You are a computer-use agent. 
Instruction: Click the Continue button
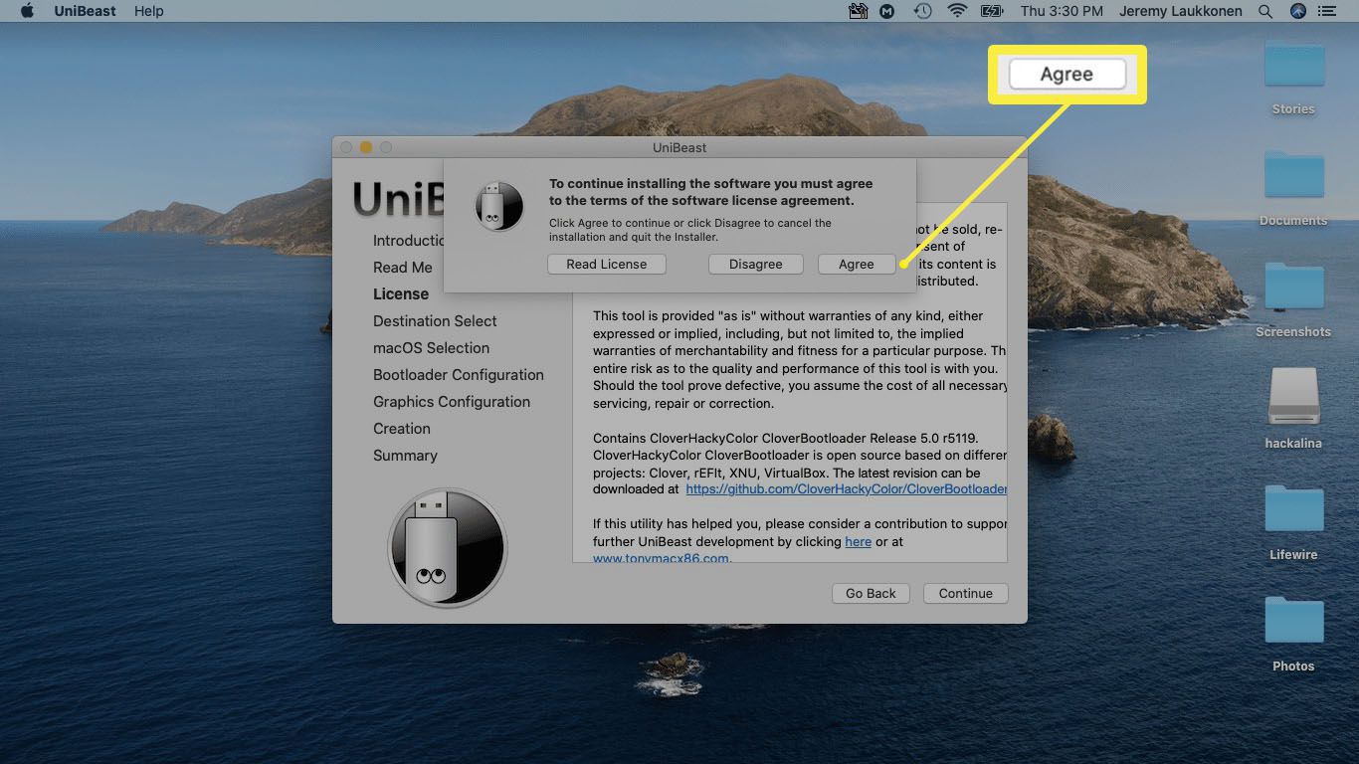[965, 593]
